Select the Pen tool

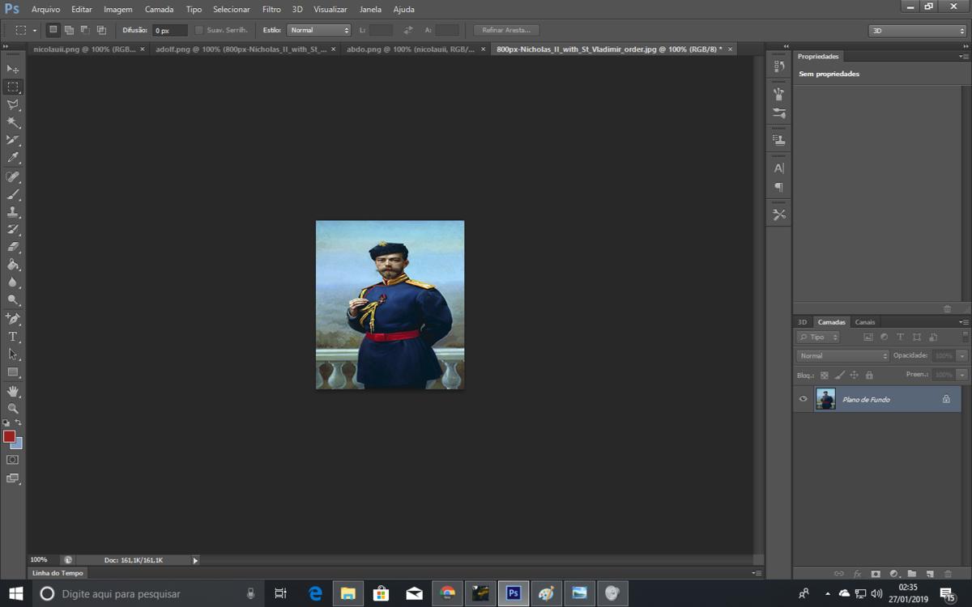[x=13, y=319]
